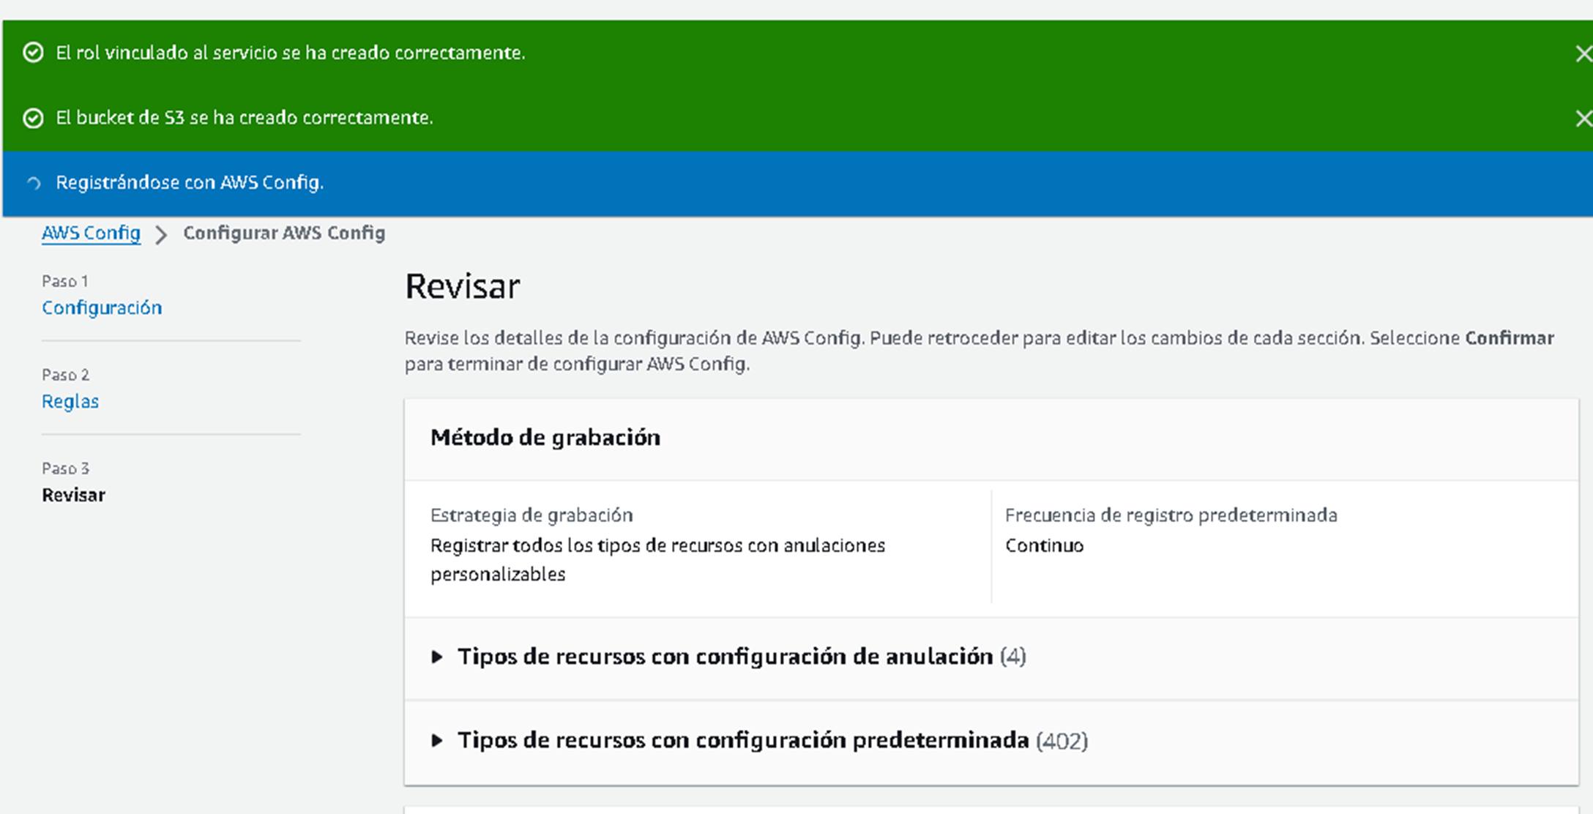
Task: Click the success checkmark icon beside rol vinculado message
Action: coord(33,53)
